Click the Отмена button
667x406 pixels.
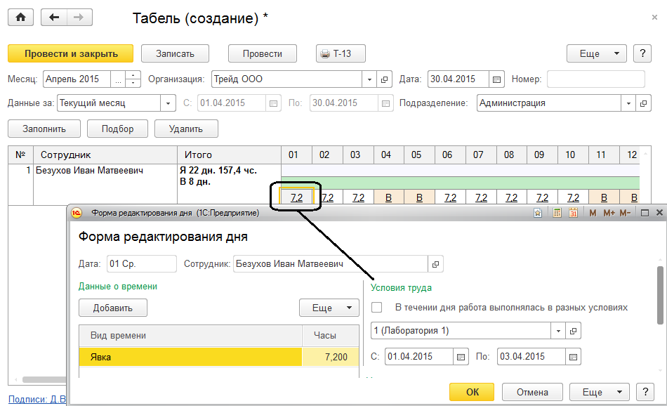[532, 392]
